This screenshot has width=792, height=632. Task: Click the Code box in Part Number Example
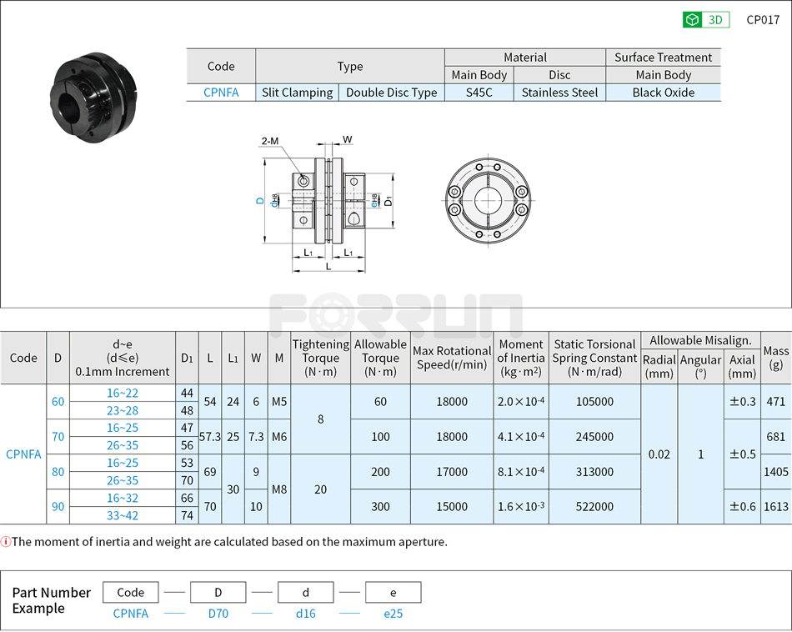[130, 593]
